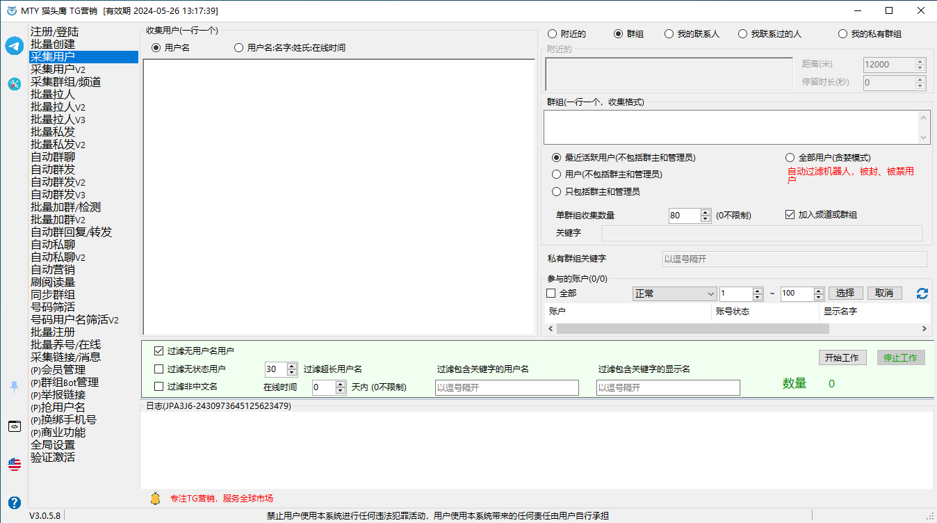Open the blue question mark help icon
The width and height of the screenshot is (937, 523).
tap(15, 502)
